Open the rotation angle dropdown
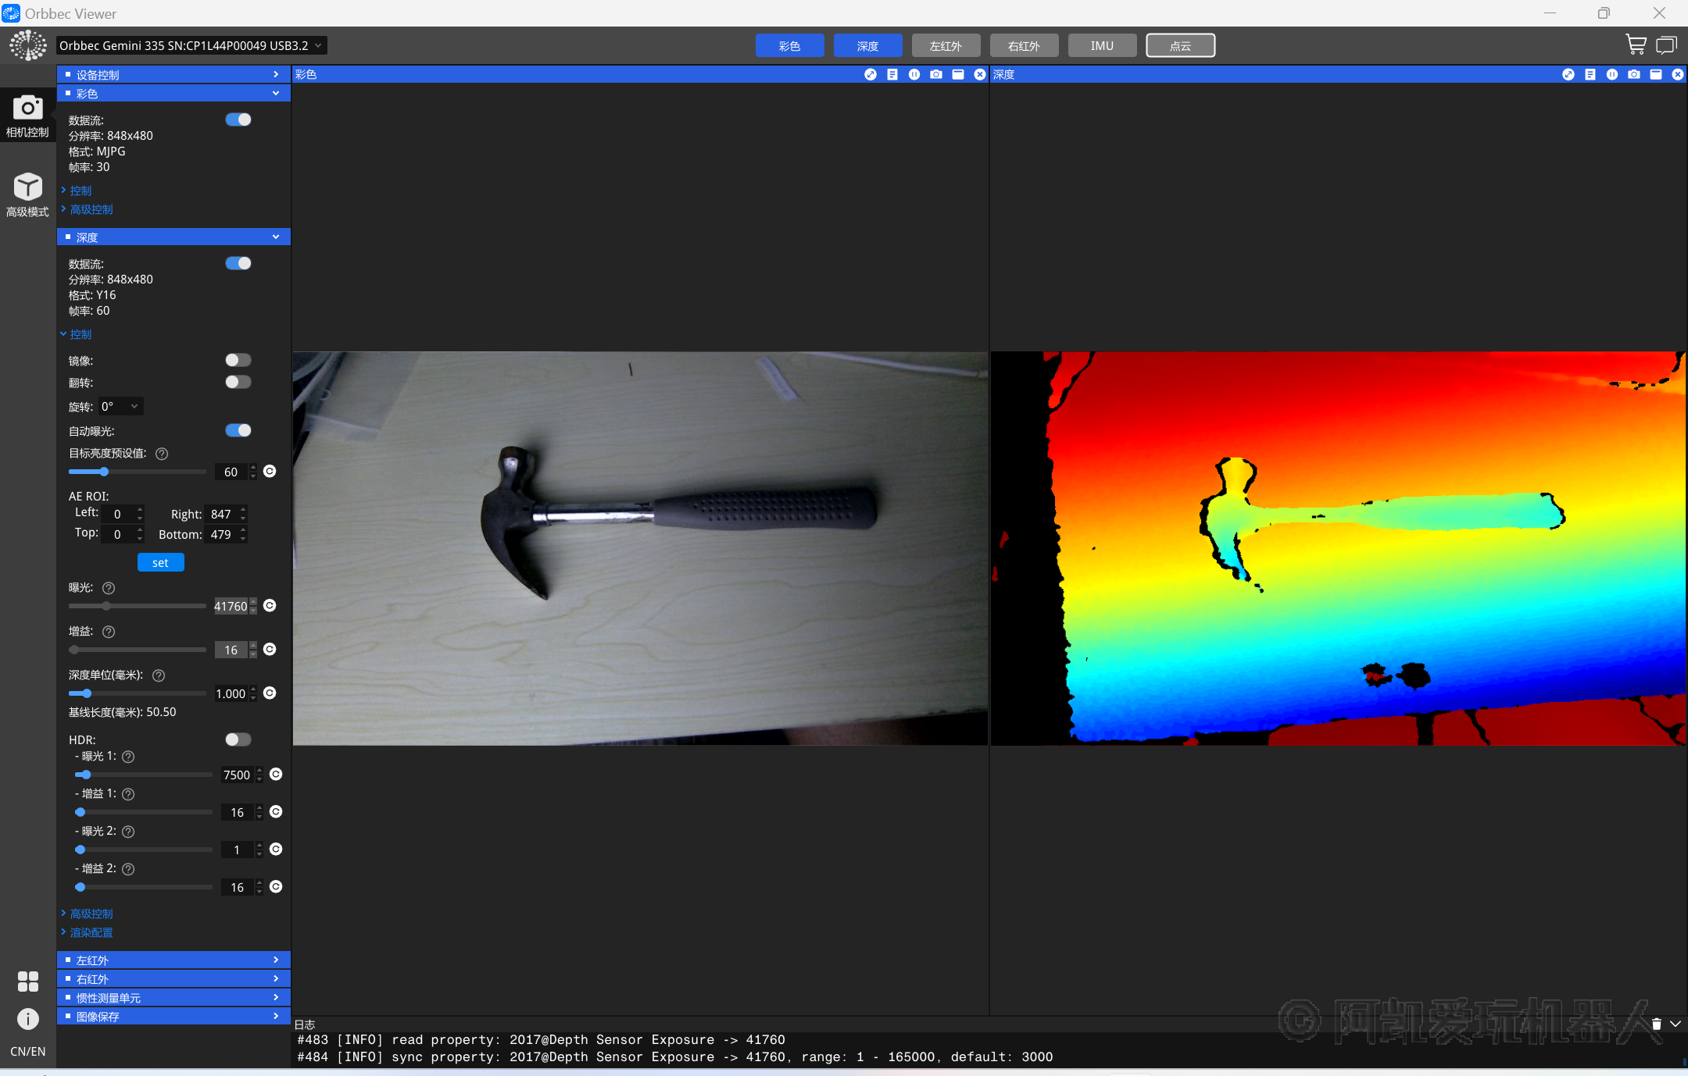 (x=121, y=406)
